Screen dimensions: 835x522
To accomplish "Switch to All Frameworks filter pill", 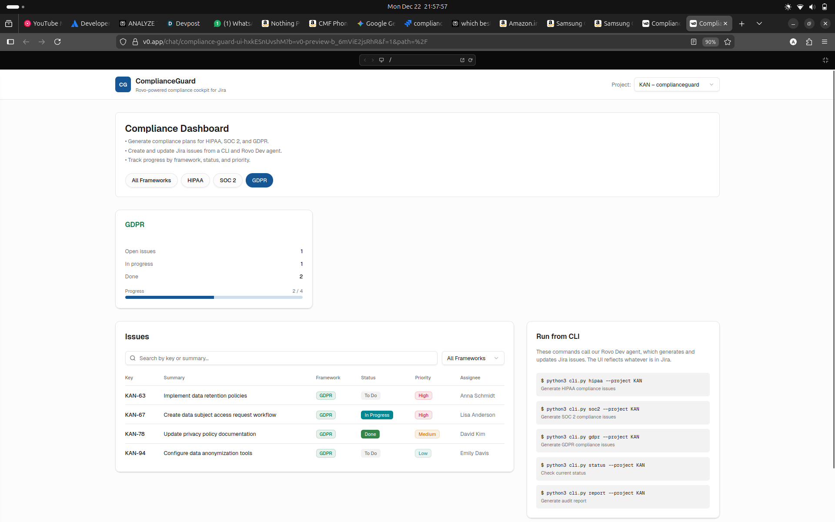I will click(x=151, y=181).
